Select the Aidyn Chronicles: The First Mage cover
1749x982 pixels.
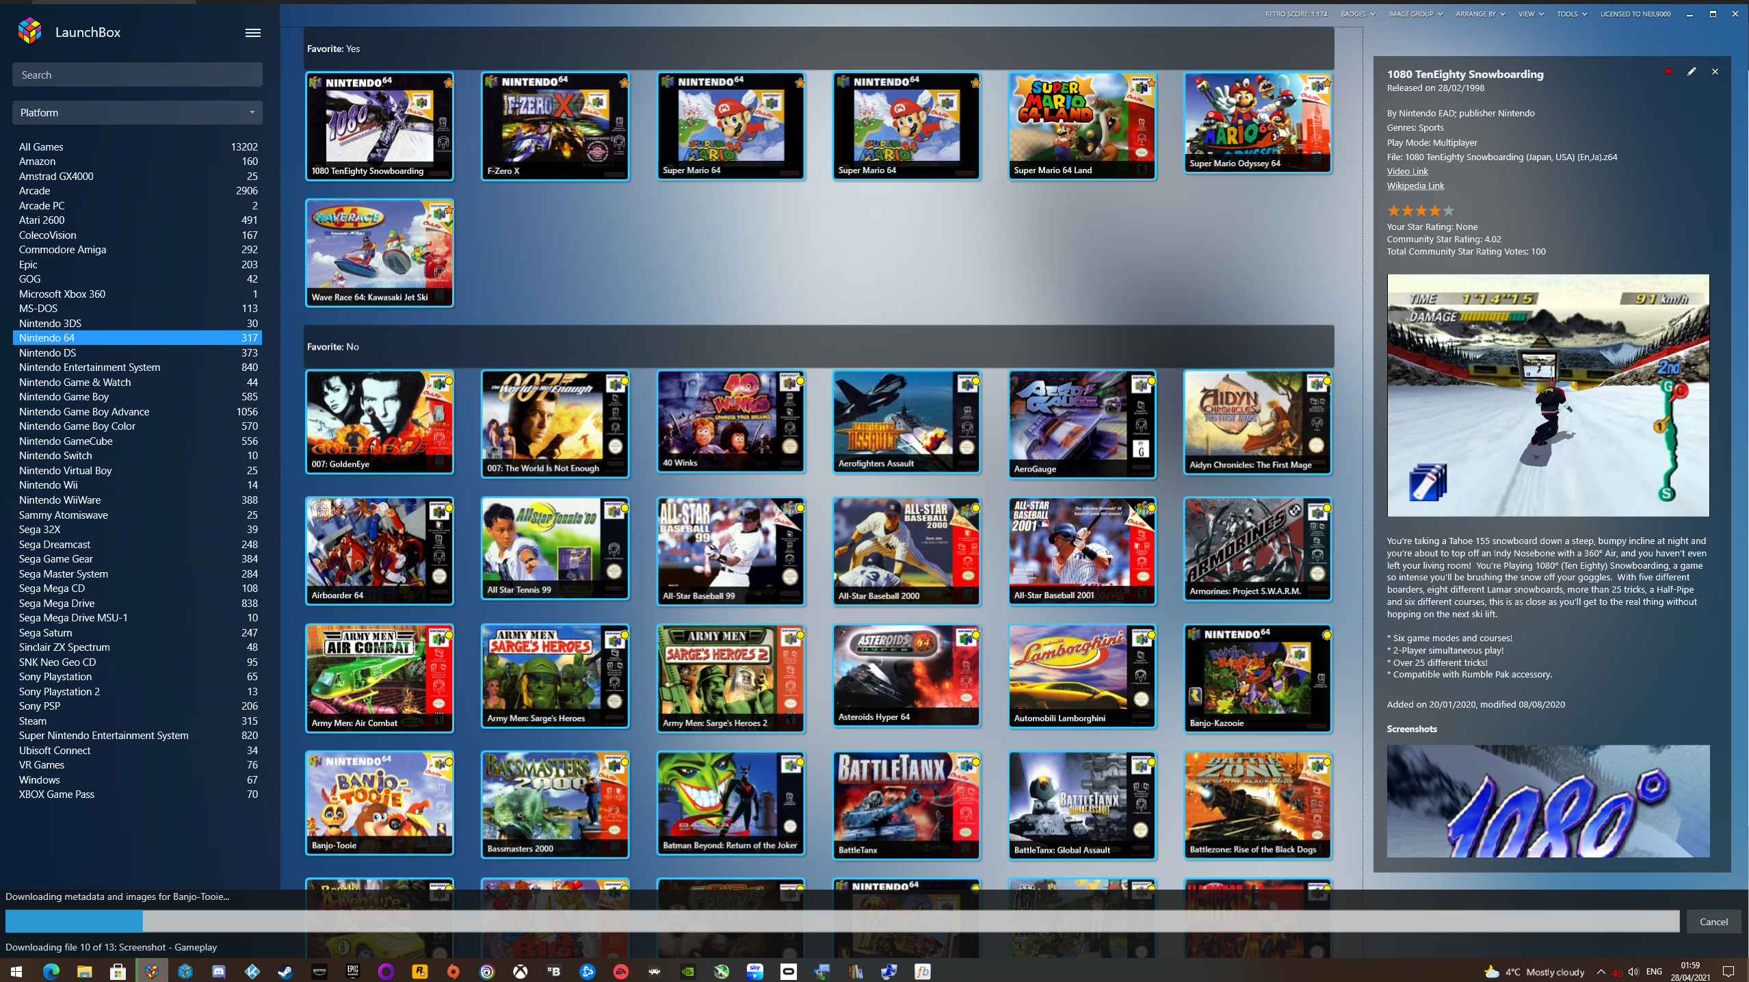point(1257,422)
